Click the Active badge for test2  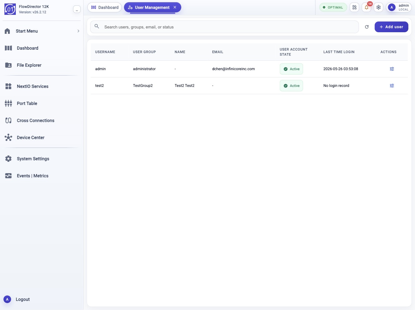click(x=291, y=86)
